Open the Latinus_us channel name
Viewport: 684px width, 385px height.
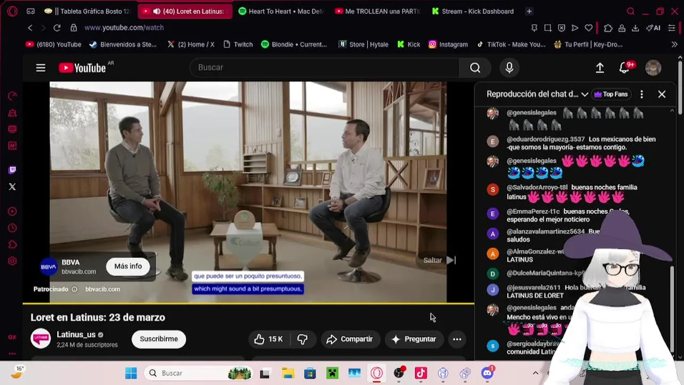pyautogui.click(x=76, y=335)
